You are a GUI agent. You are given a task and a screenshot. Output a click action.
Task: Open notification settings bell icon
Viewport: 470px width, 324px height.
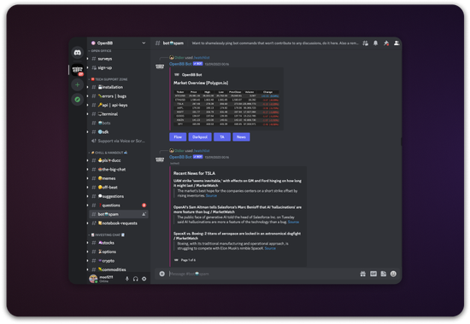pyautogui.click(x=376, y=43)
